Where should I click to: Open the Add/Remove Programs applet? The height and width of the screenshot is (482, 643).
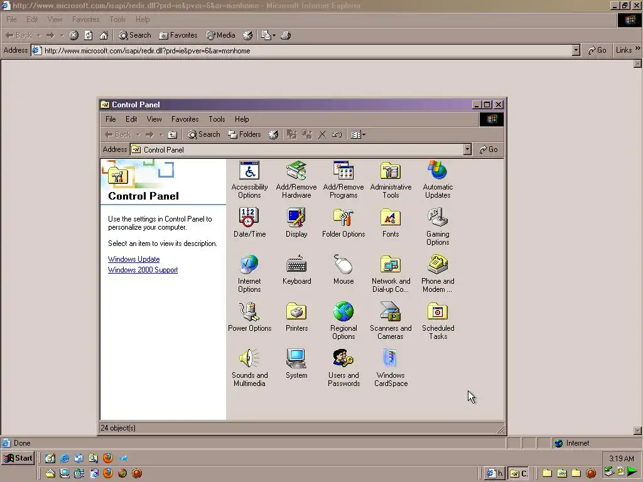[x=343, y=179]
